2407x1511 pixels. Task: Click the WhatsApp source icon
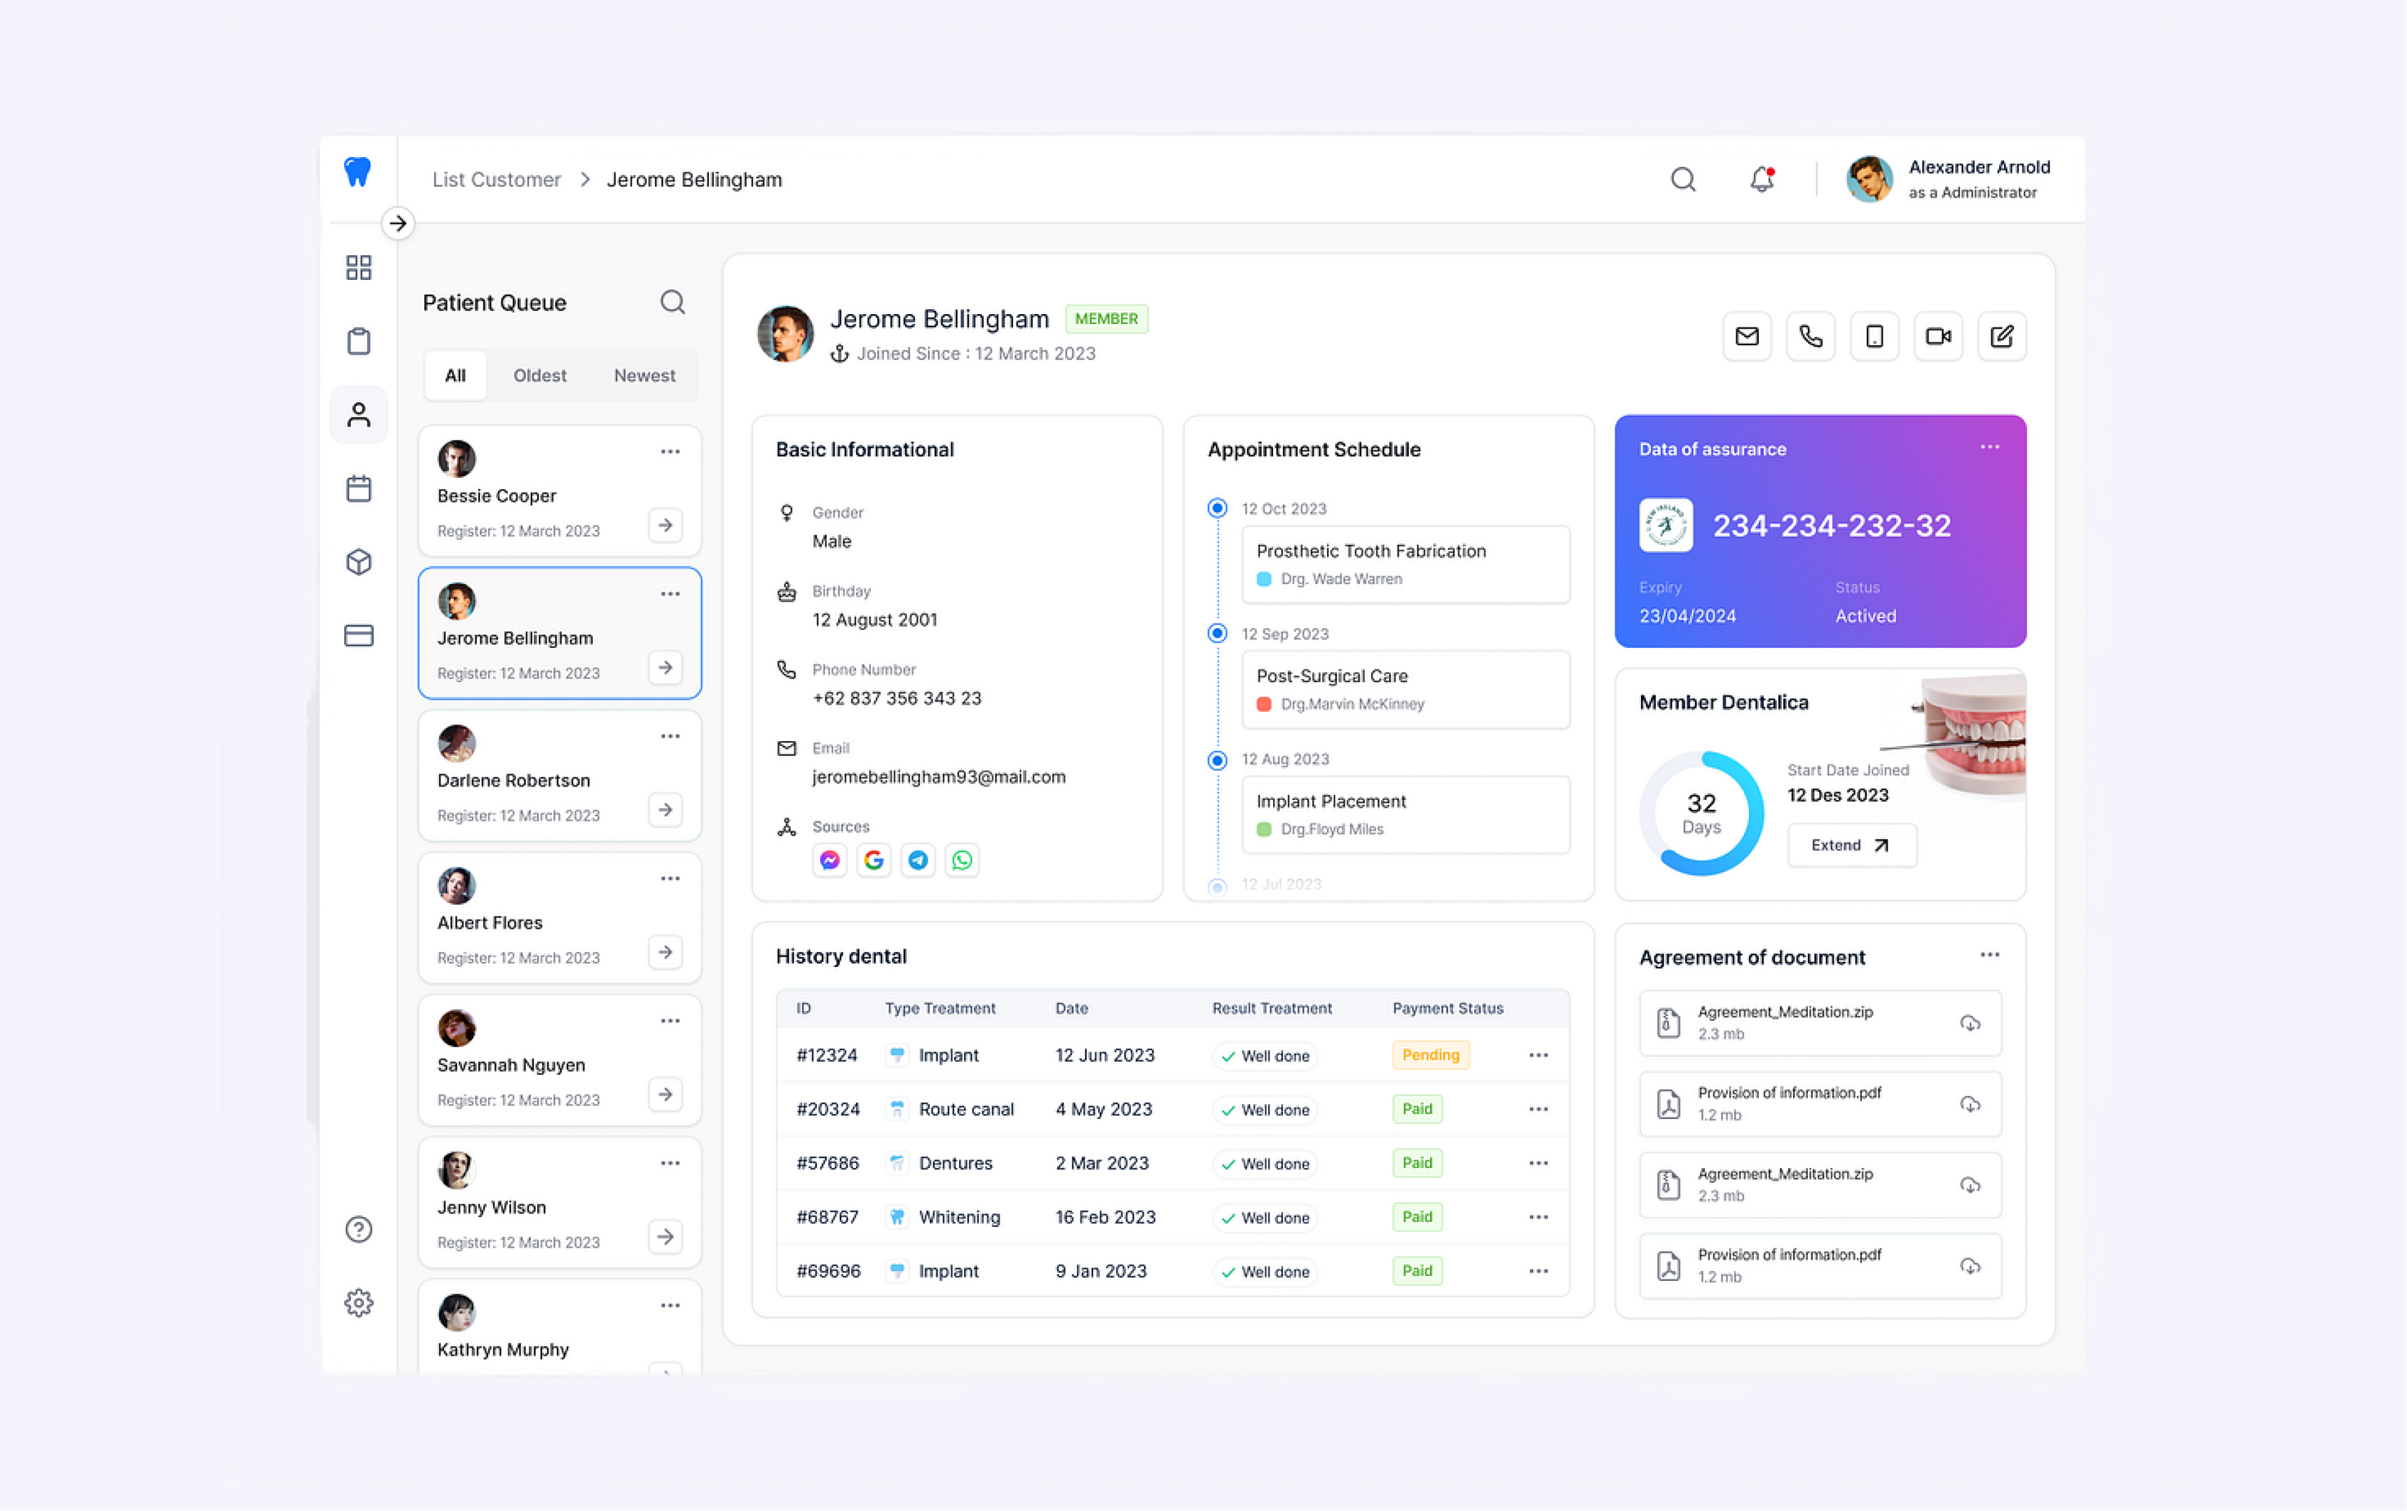962,860
